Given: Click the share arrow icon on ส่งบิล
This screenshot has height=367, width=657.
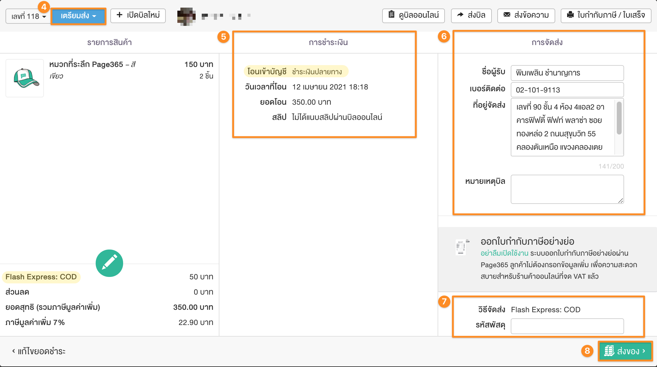Looking at the screenshot, I should point(460,15).
